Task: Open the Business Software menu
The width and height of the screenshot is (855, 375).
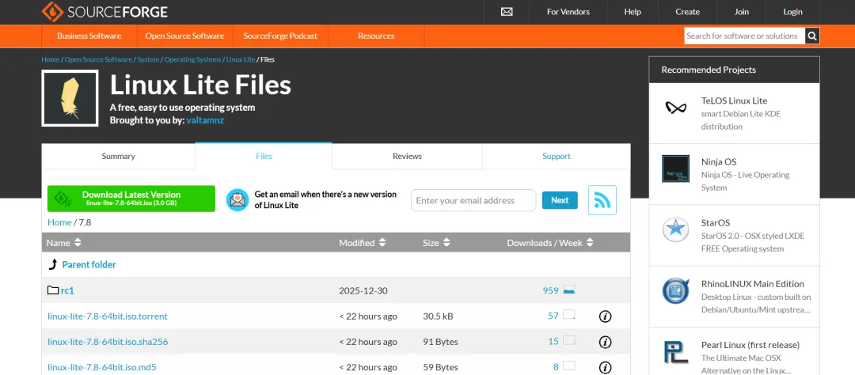Action: pos(89,36)
